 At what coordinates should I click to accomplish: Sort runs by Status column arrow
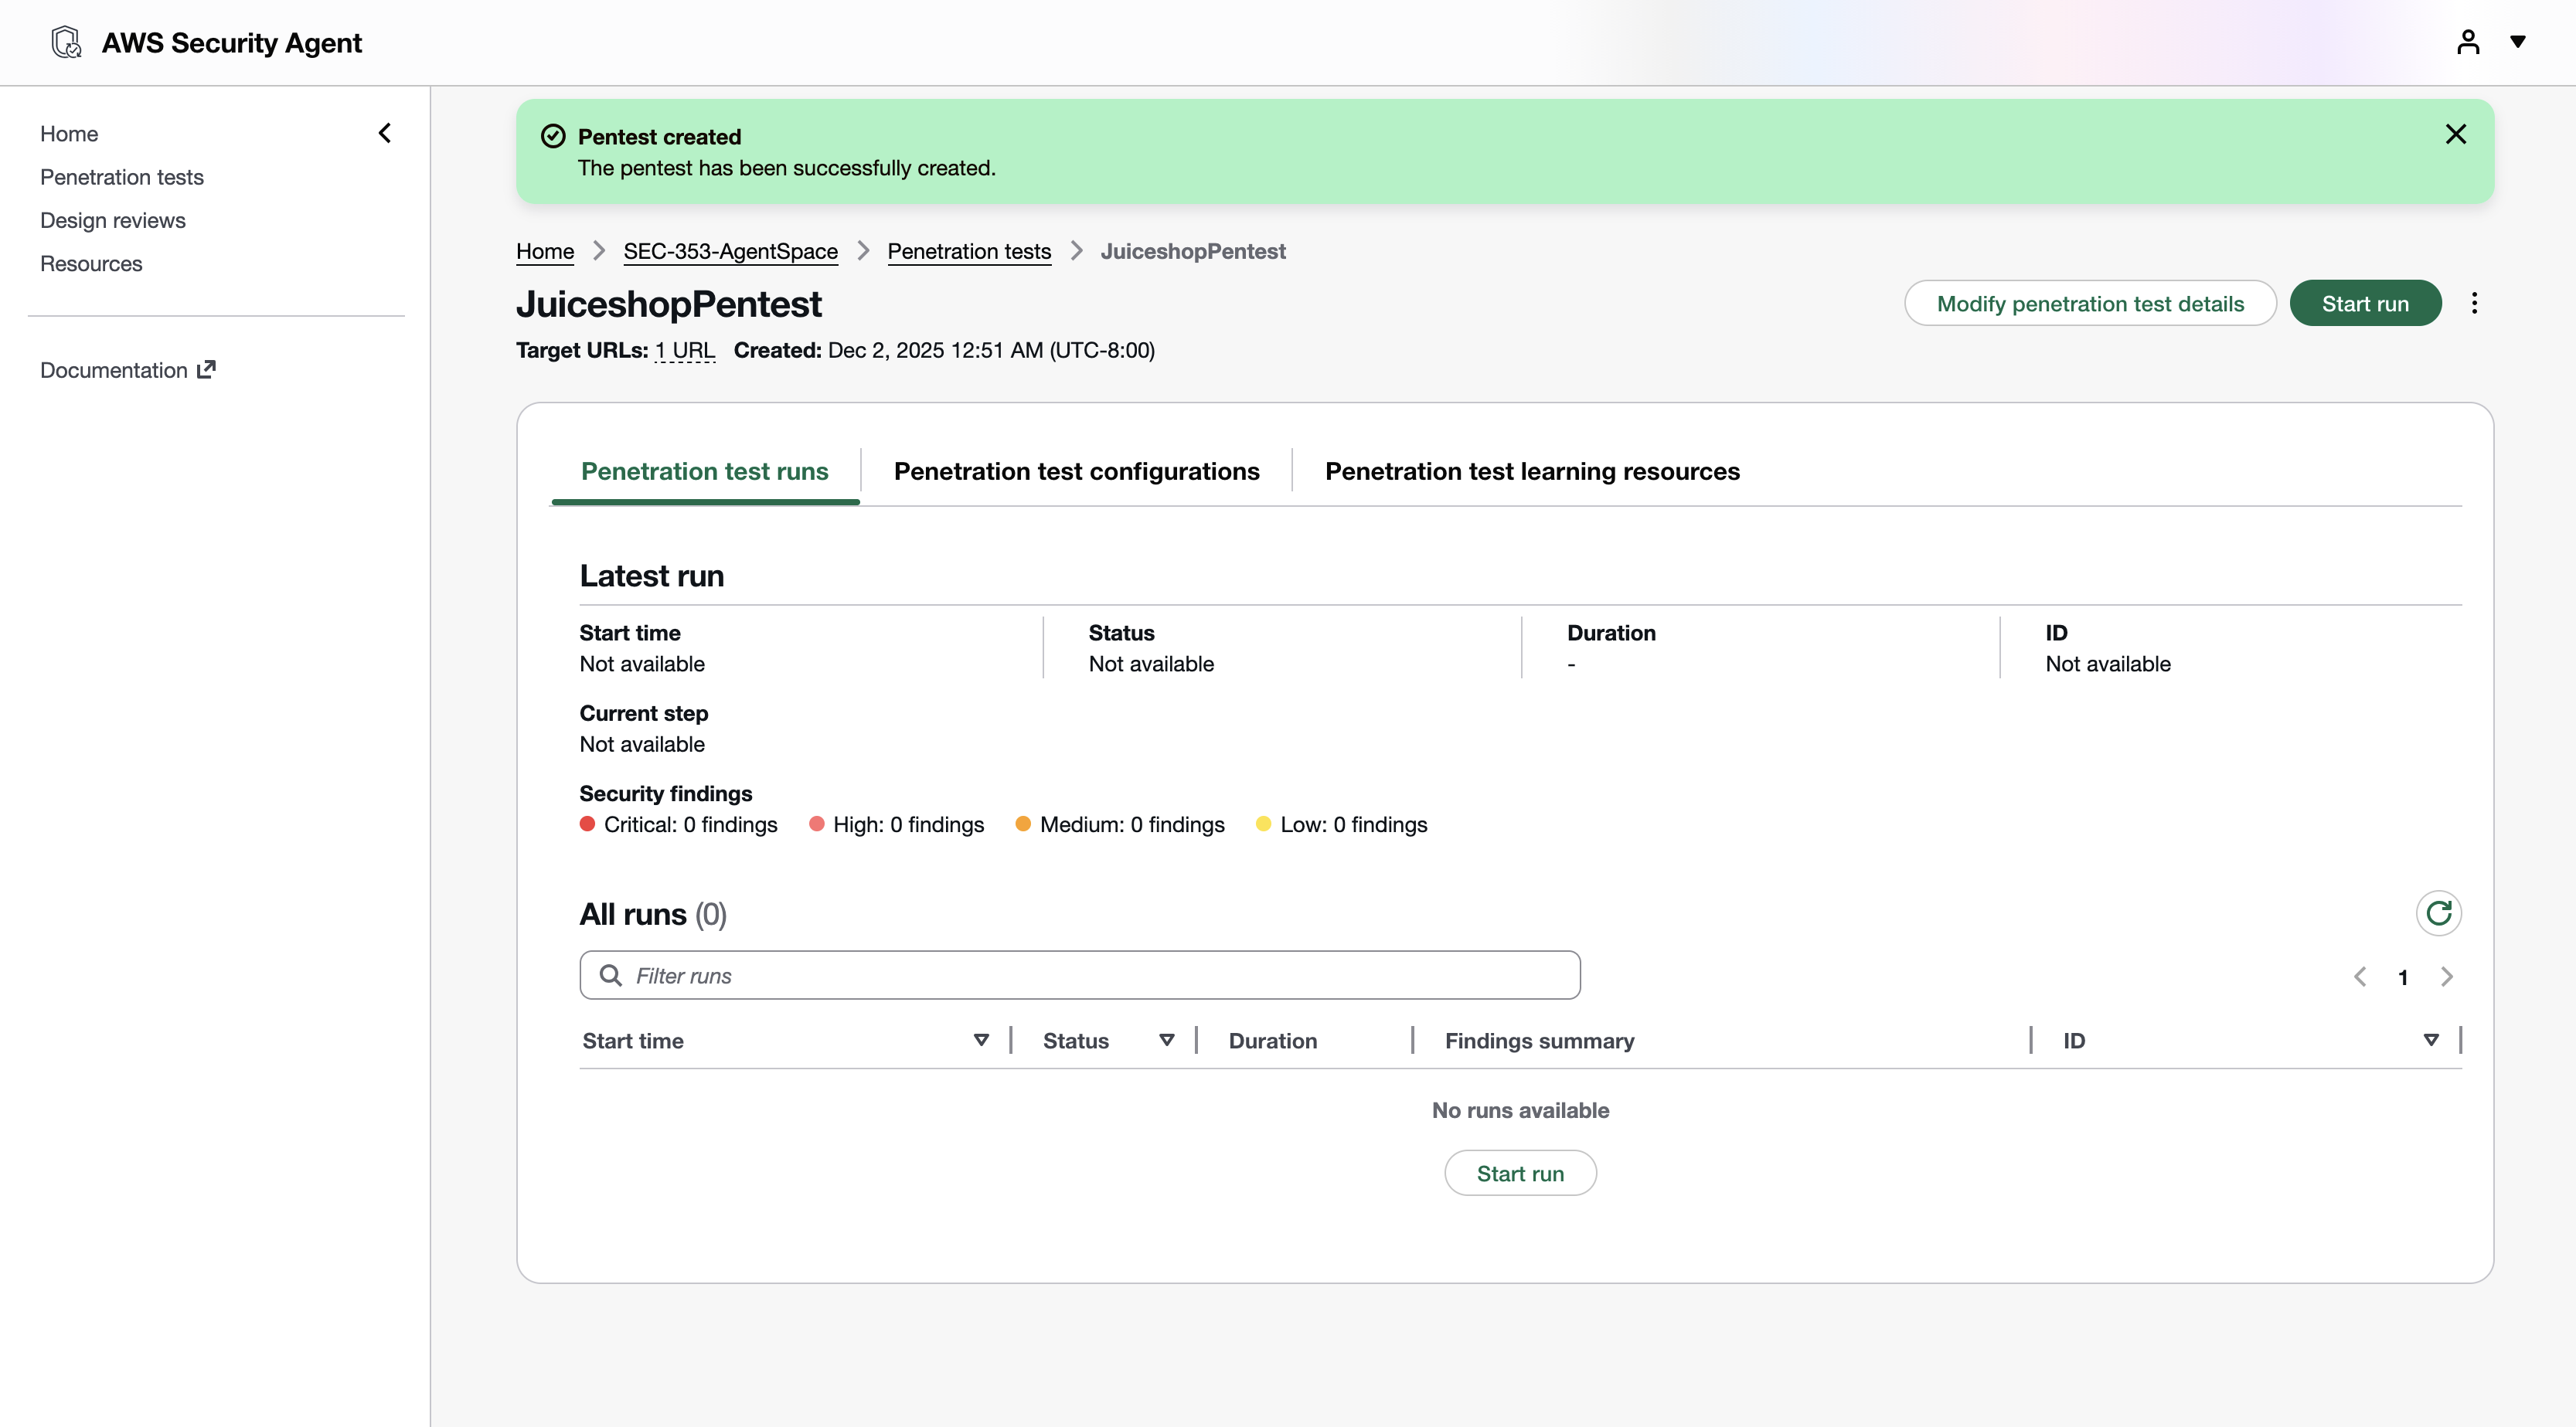click(x=1166, y=1040)
